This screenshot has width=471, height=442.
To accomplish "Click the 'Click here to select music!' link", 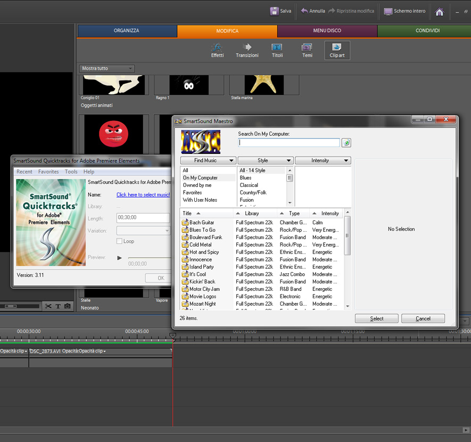I will [143, 195].
